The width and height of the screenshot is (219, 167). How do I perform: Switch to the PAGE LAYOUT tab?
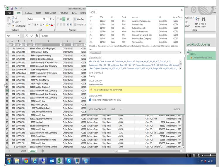point(50,13)
